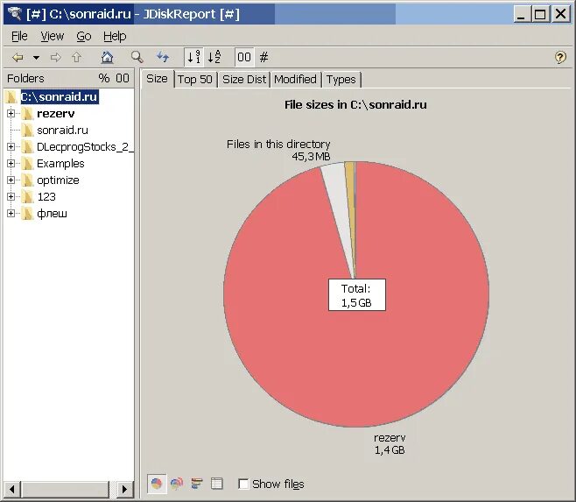The image size is (576, 502).
Task: Click the rezerv 1,4 GB chart label
Action: pyautogui.click(x=390, y=444)
